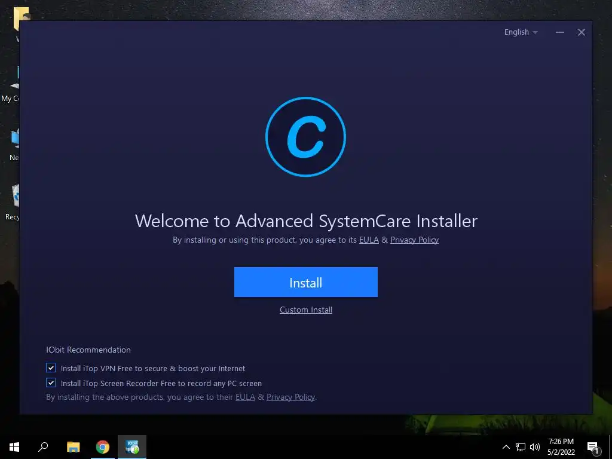Open the Action Center notifications icon
The image size is (612, 459).
593,447
